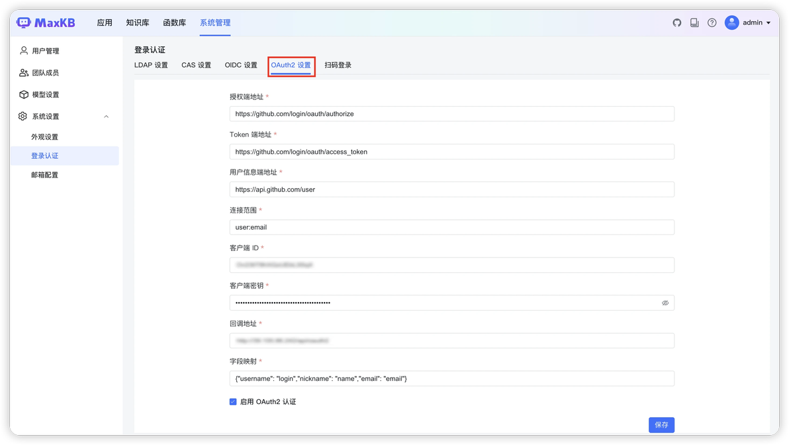This screenshot has width=789, height=445.
Task: Switch to OIDC 设置 tab
Action: (x=241, y=65)
